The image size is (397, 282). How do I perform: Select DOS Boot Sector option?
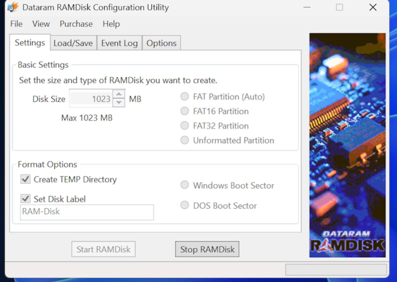point(185,205)
